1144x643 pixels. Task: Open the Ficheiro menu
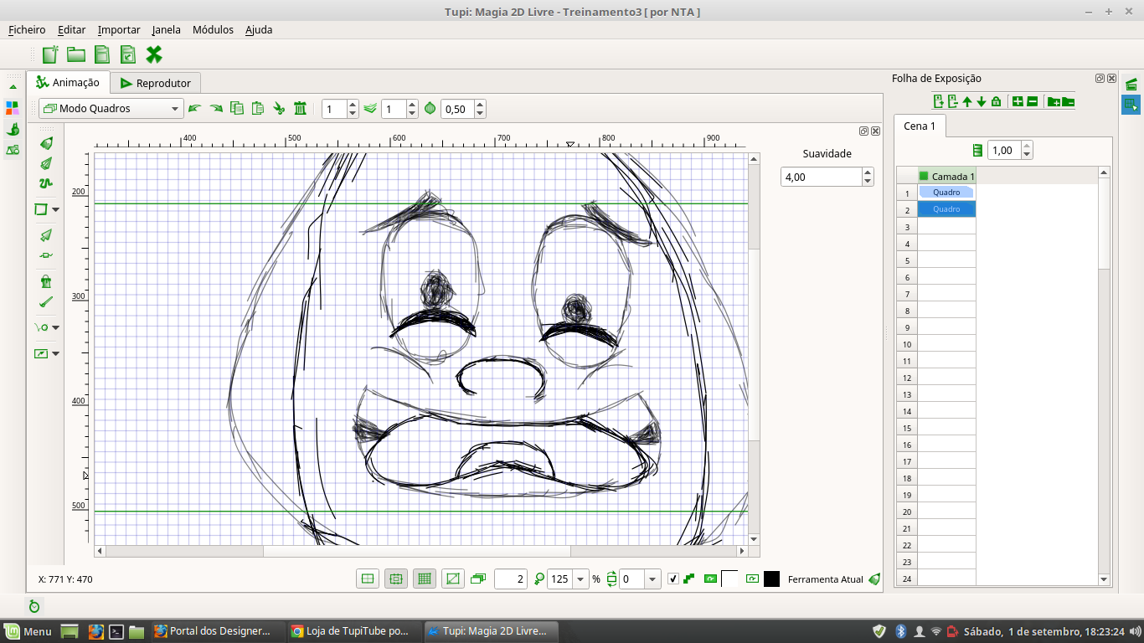(27, 29)
